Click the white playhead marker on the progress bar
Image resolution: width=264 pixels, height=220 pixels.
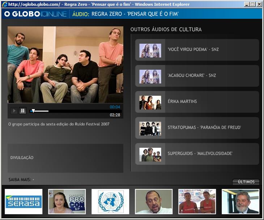click(x=33, y=111)
